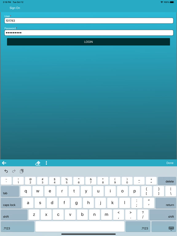
Task: Tap the d key
Action: click(x=52, y=203)
